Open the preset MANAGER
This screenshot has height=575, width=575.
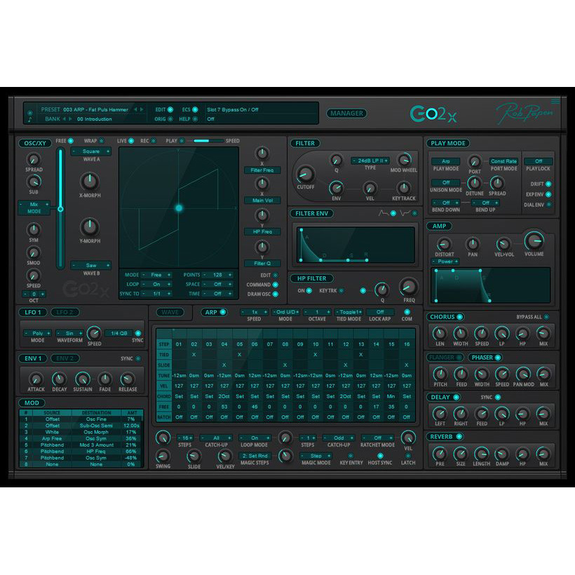tap(346, 114)
